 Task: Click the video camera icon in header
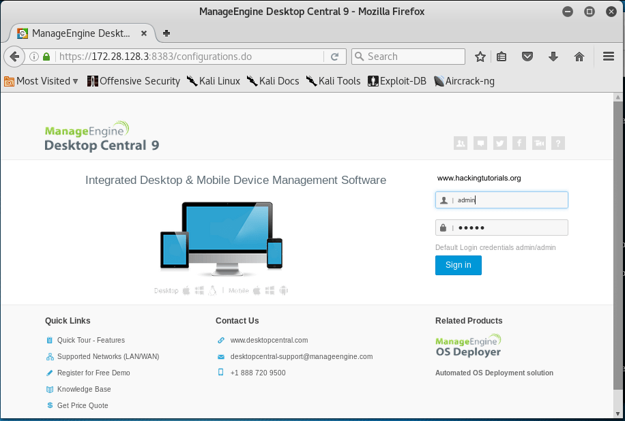pyautogui.click(x=539, y=143)
